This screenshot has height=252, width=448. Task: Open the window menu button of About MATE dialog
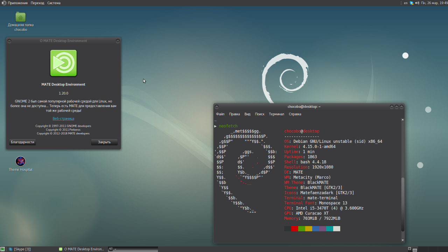click(9, 41)
